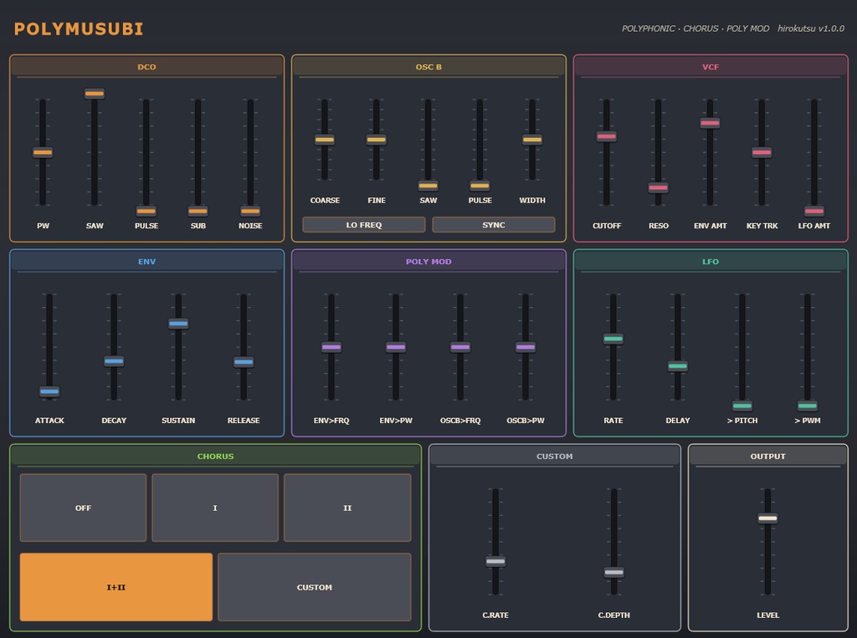Screen dimensions: 857x638
Task: Click the DCO SAW slider handle
Action: (95, 94)
